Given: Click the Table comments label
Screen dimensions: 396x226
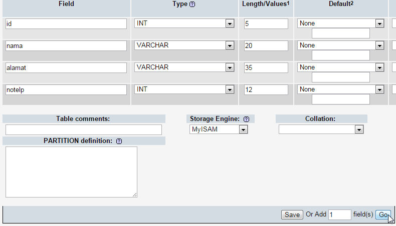Looking at the screenshot, I should [83, 118].
